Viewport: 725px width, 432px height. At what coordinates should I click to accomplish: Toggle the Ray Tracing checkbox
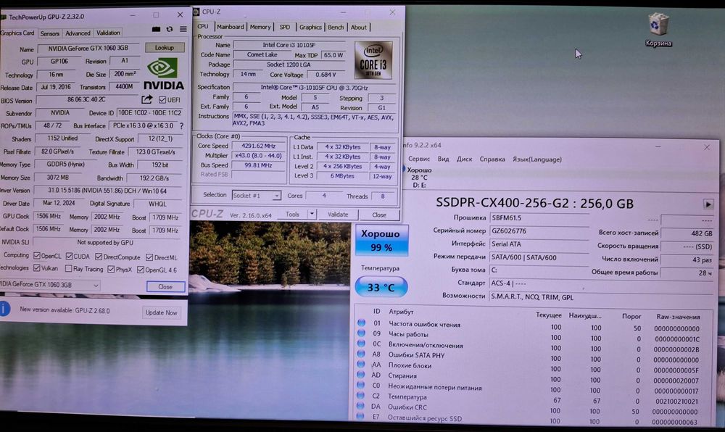pyautogui.click(x=68, y=268)
